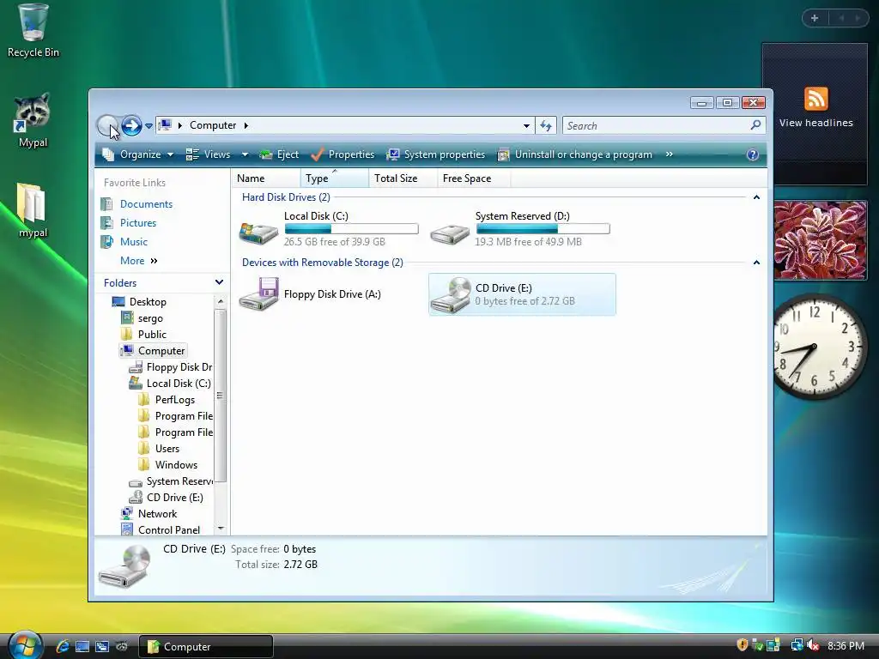Image resolution: width=879 pixels, height=659 pixels.
Task: Select the Floppy Disk Drive (A:) icon
Action: 258,293
